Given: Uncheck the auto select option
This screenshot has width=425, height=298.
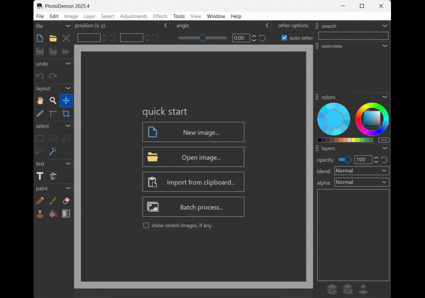Looking at the screenshot, I should [x=284, y=38].
